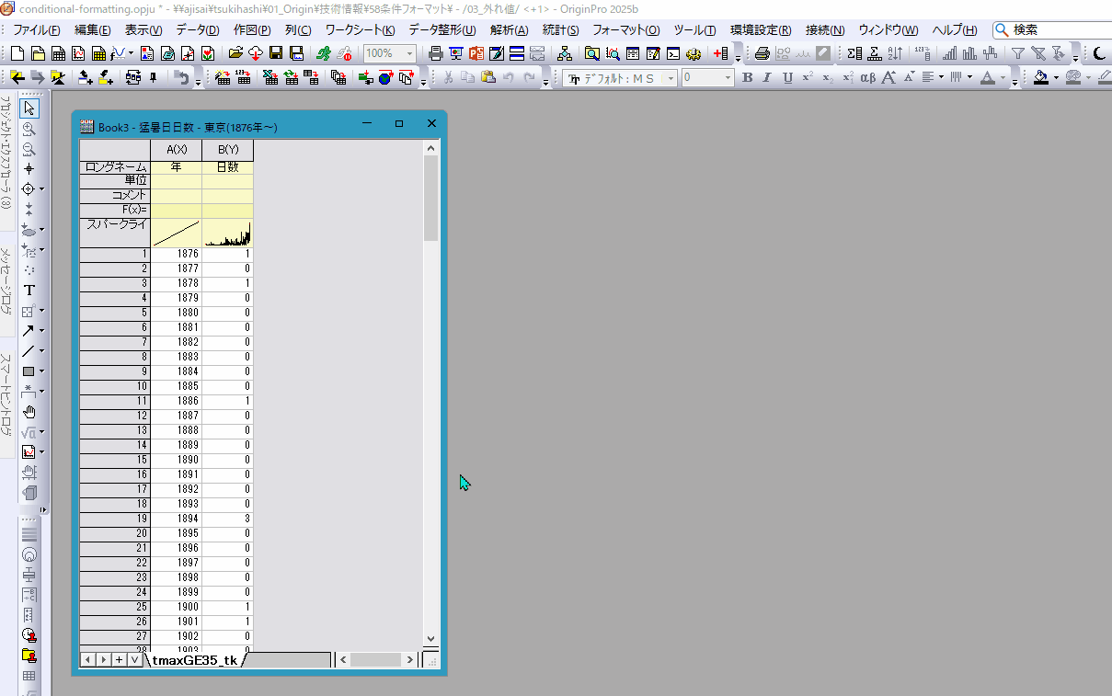Click the Book3 vertical scrollbar thumb
The height and width of the screenshot is (696, 1112).
[430, 198]
